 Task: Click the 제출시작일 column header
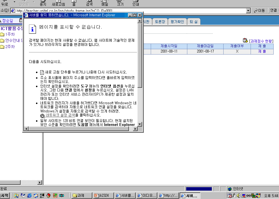pos(169,46)
